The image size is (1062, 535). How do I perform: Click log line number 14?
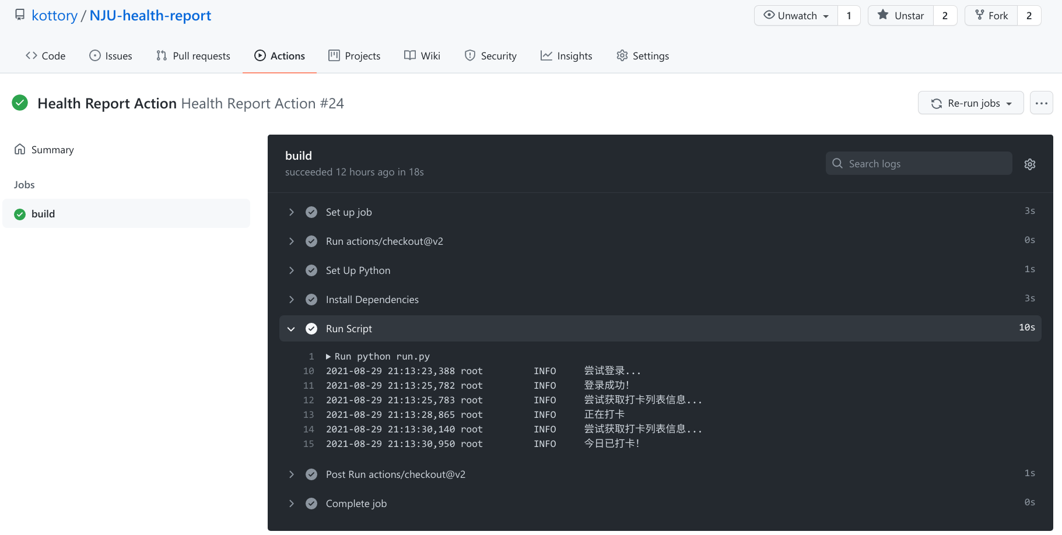coord(309,430)
